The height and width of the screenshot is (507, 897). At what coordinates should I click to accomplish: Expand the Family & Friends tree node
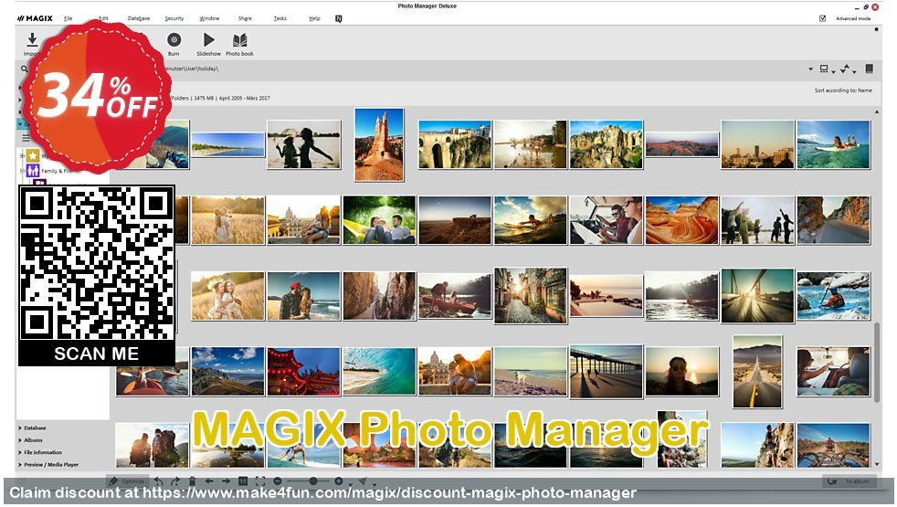pos(22,171)
